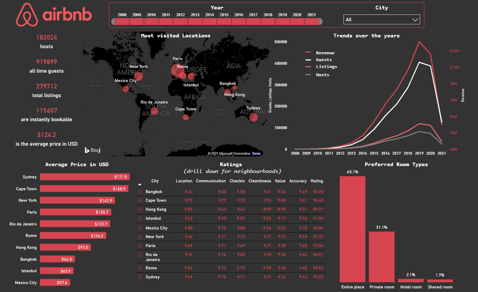Click the Rio de Janeiro map bubble
Image resolution: width=478 pixels, height=292 pixels.
click(x=154, y=111)
